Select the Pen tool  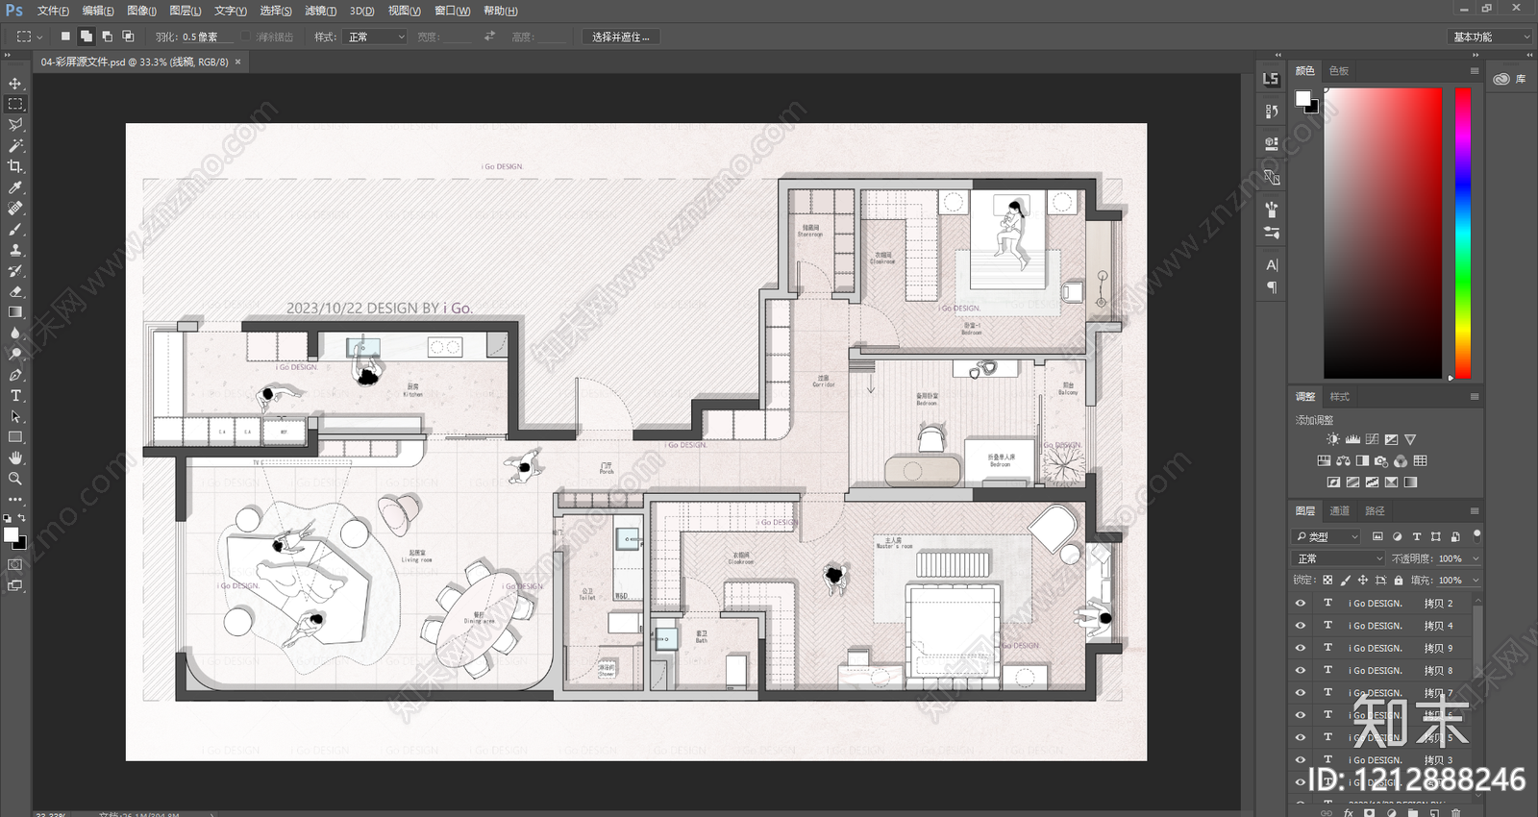click(15, 375)
